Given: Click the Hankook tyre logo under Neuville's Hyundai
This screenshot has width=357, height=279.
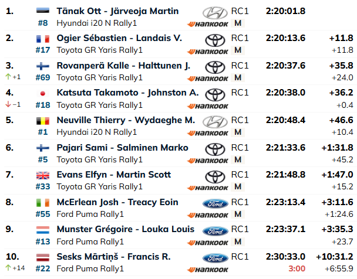Looking at the screenshot, I should (x=208, y=133).
